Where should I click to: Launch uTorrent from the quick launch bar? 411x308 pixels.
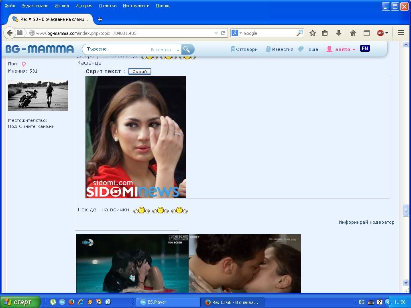click(53, 302)
